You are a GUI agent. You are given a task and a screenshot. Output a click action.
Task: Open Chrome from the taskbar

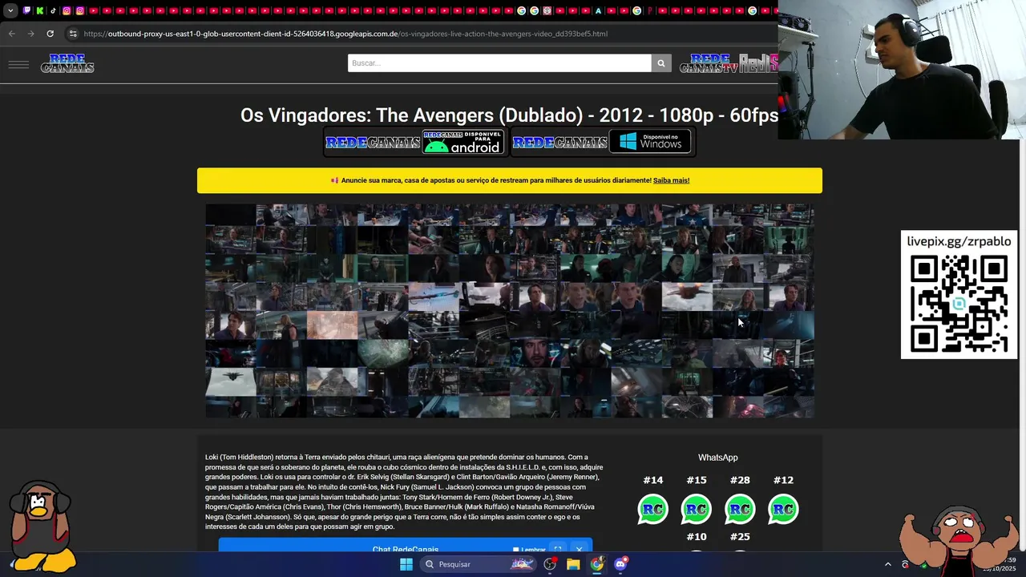tap(597, 564)
